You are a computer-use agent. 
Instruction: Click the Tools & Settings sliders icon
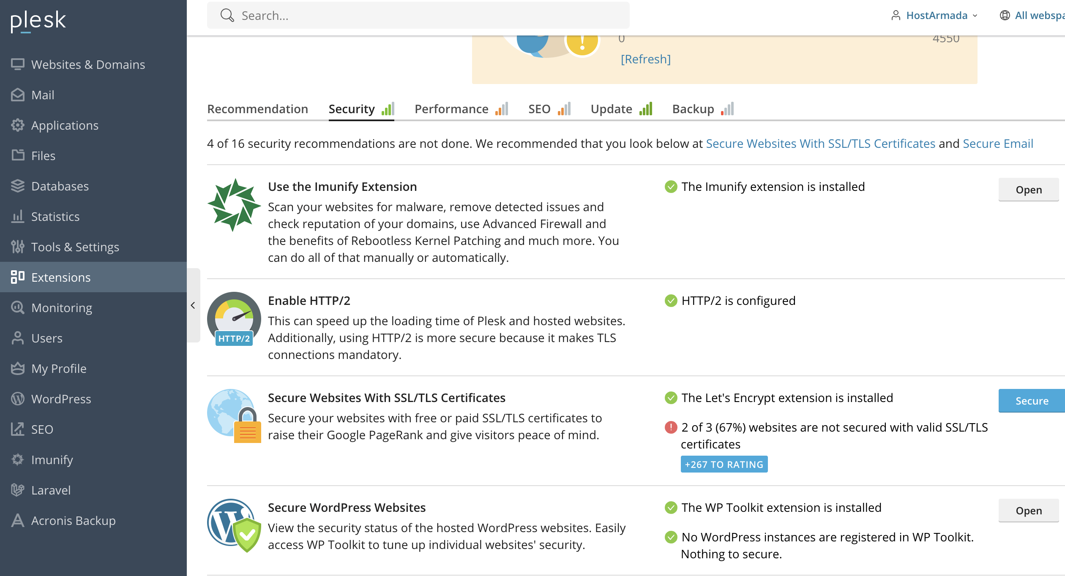pos(18,247)
